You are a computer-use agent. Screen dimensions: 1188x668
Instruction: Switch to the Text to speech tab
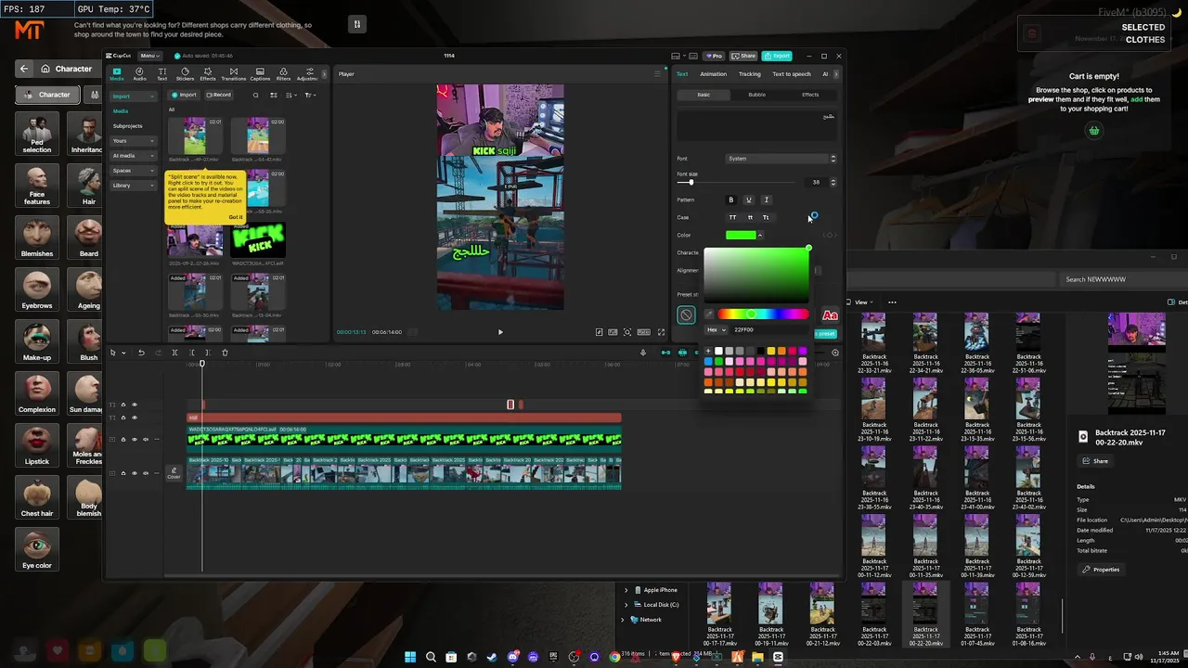tap(792, 74)
